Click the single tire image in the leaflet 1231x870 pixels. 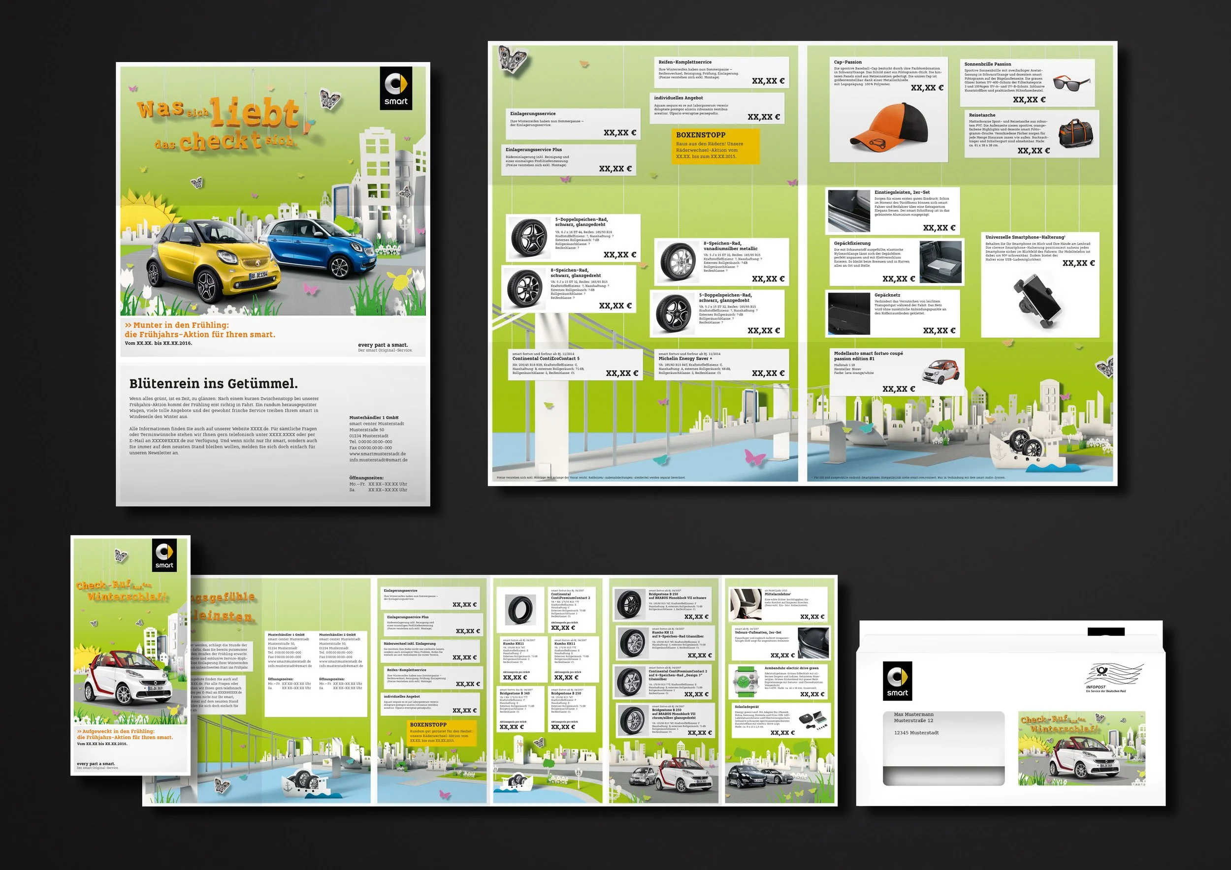[520, 609]
